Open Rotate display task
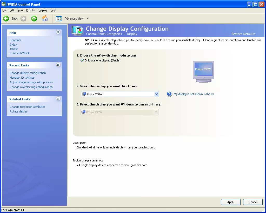Screen dimensions: 266x213 (x=19, y=111)
